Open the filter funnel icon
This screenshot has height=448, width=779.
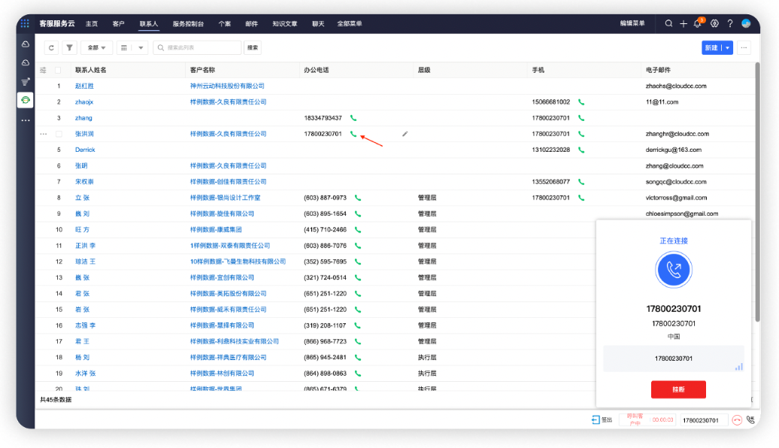click(x=69, y=47)
